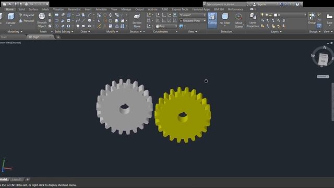The height and width of the screenshot is (188, 334).
Task: Switch to the Solid ribbon tab
Action: pyautogui.click(x=21, y=9)
